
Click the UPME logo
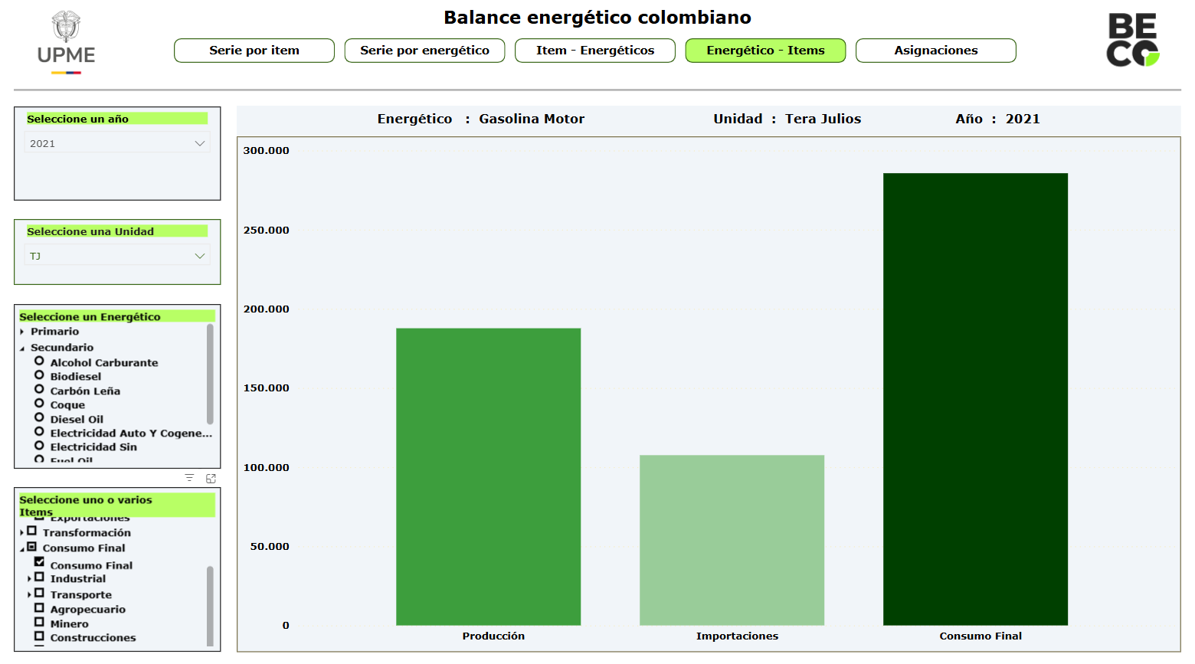click(66, 43)
